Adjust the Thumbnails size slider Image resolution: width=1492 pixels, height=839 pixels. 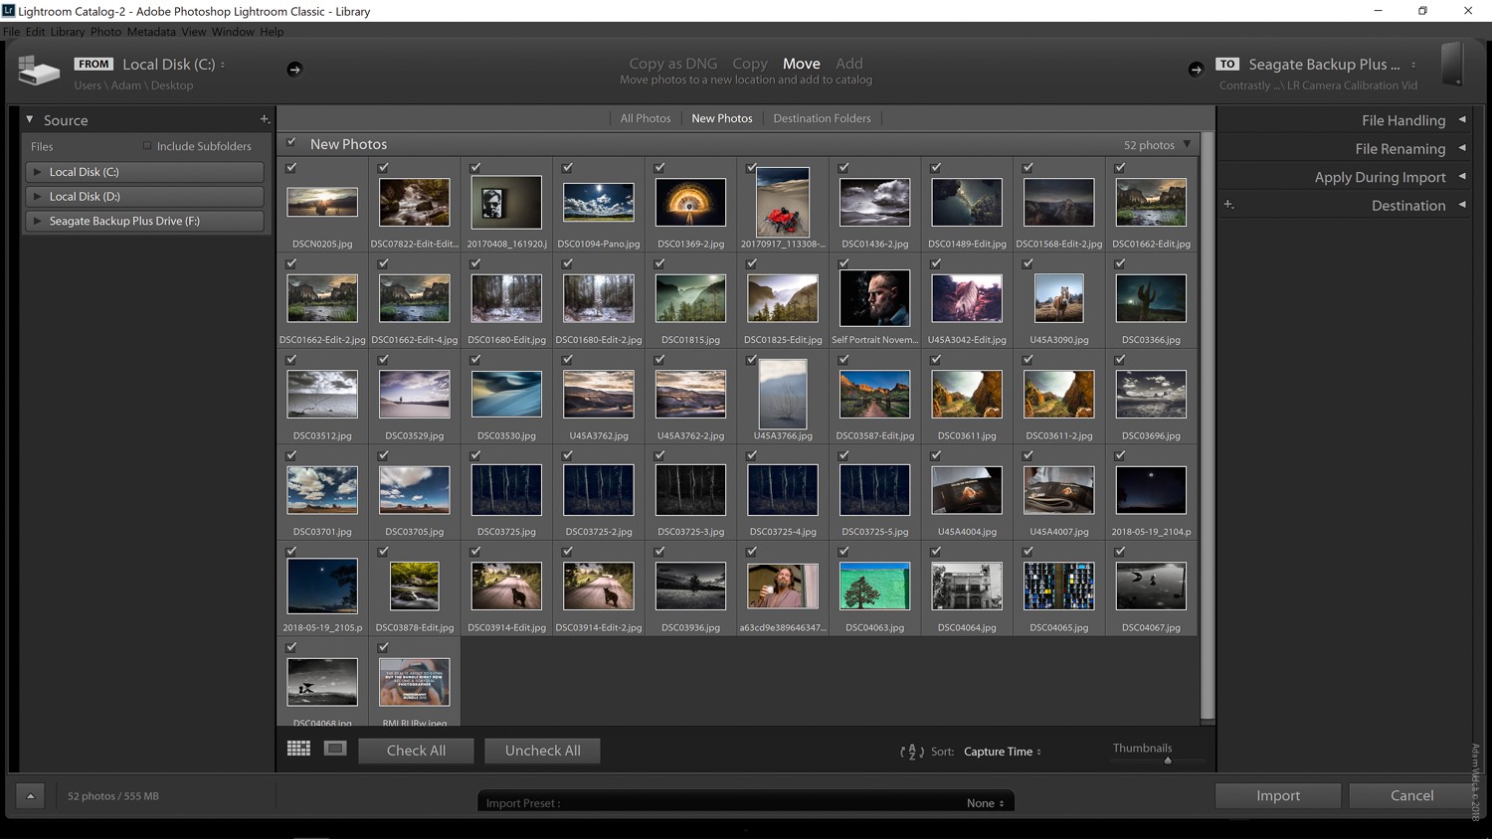pos(1168,759)
